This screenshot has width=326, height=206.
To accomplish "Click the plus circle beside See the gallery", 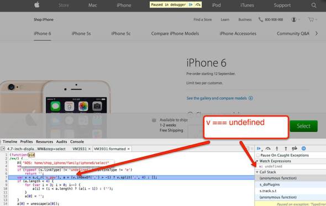I will click(251, 98).
